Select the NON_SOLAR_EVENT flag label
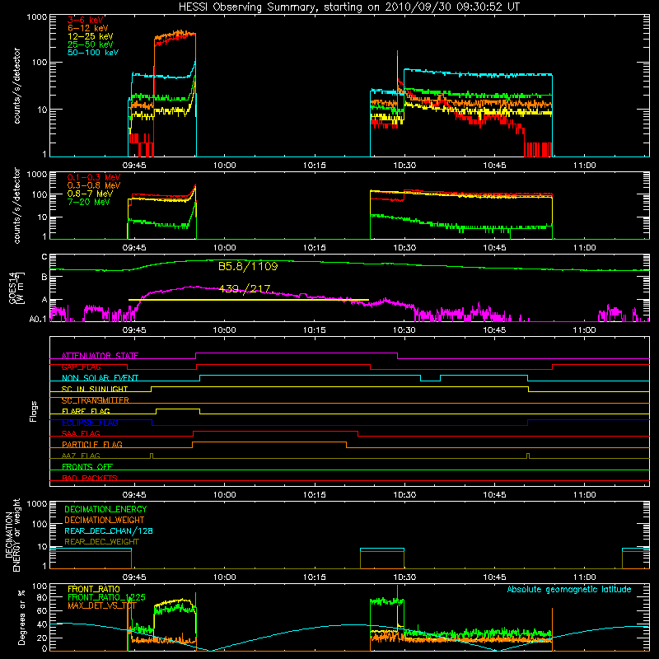The width and height of the screenshot is (659, 659). pos(100,378)
